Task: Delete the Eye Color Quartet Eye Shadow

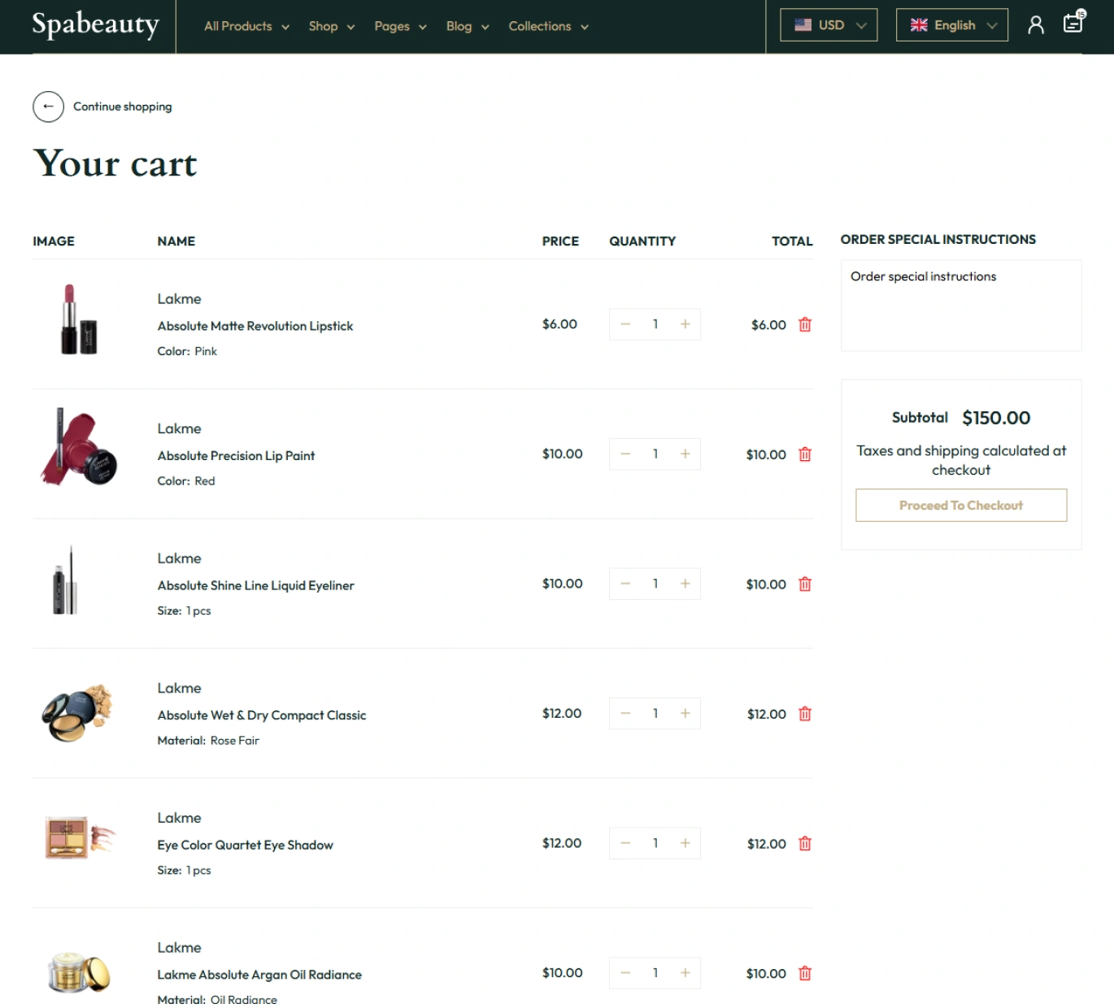Action: (804, 844)
